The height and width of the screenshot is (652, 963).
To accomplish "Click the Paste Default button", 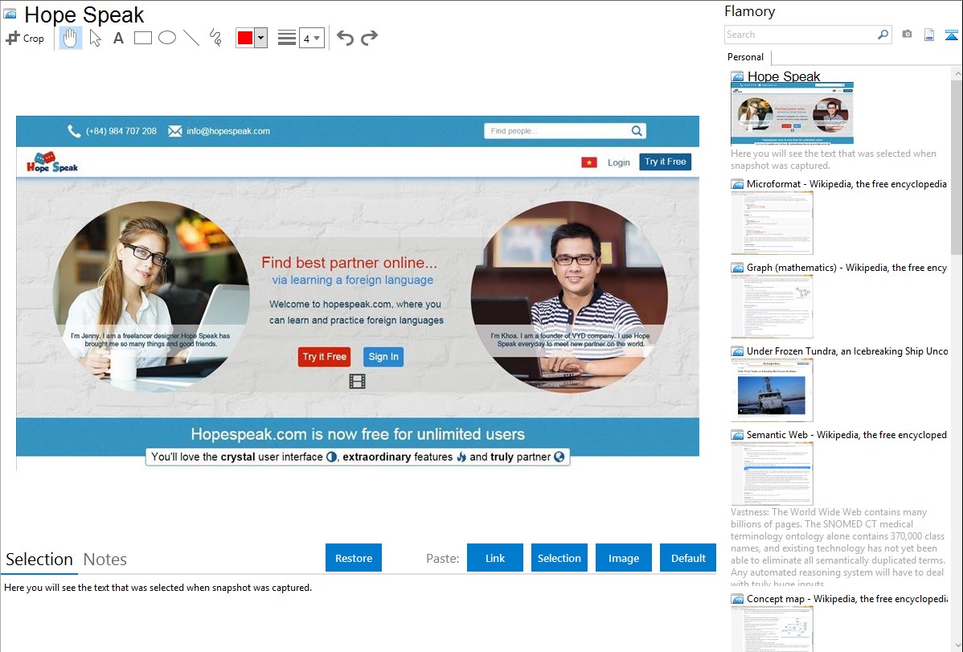I will [688, 558].
